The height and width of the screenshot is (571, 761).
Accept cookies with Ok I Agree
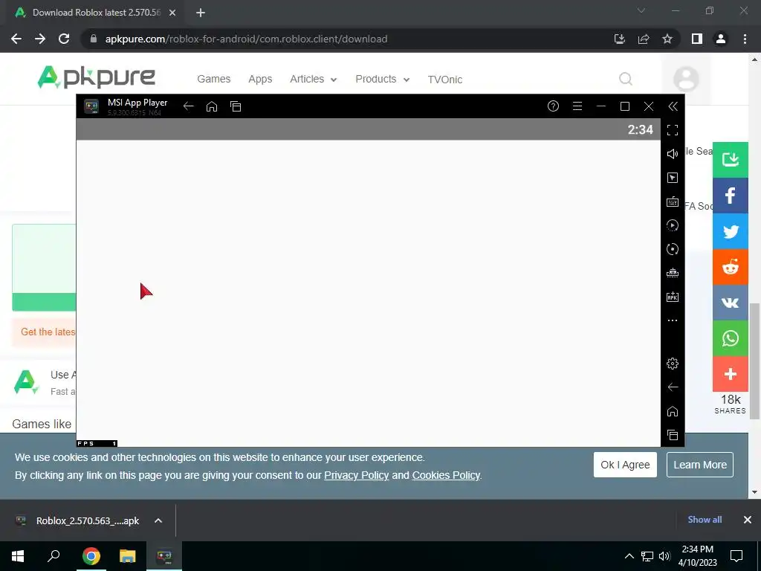point(625,465)
